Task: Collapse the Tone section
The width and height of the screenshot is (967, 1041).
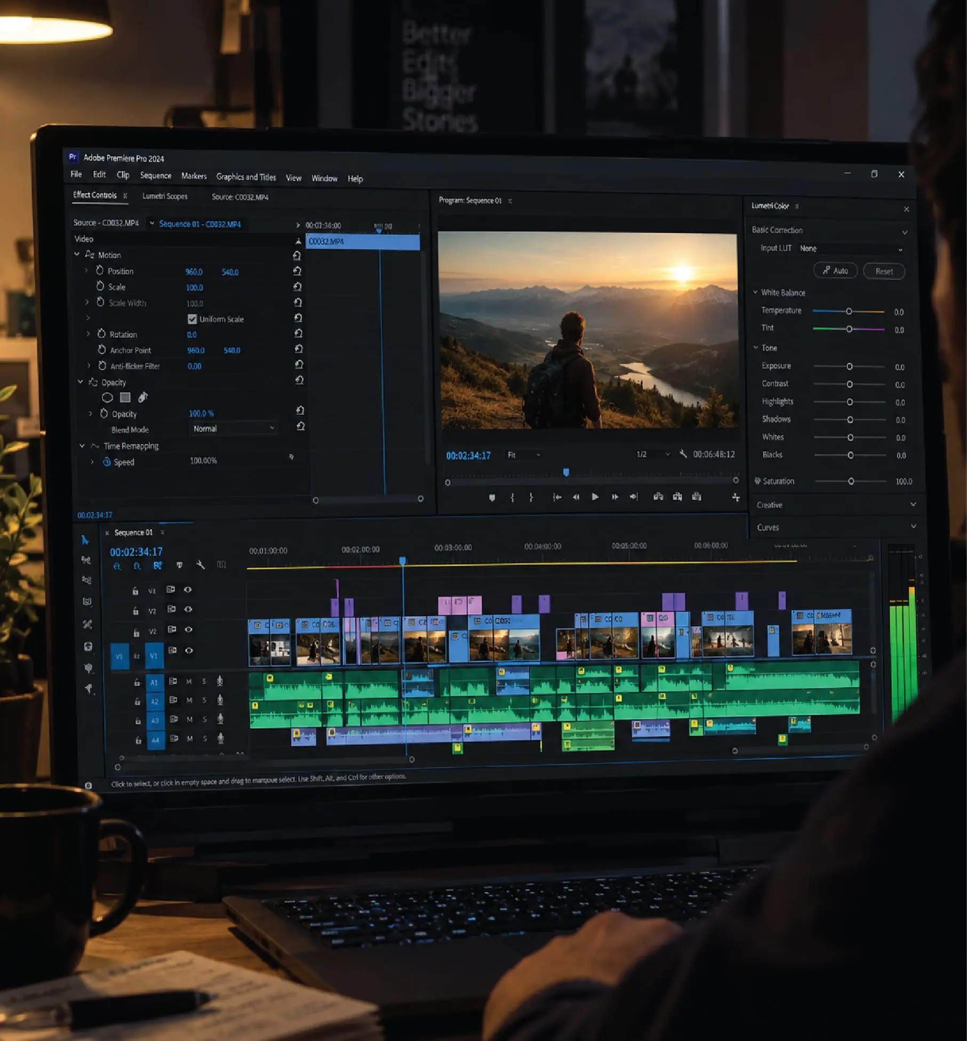Action: point(756,348)
